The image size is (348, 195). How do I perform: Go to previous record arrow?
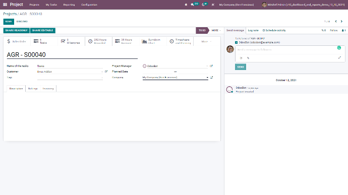[x=336, y=21]
